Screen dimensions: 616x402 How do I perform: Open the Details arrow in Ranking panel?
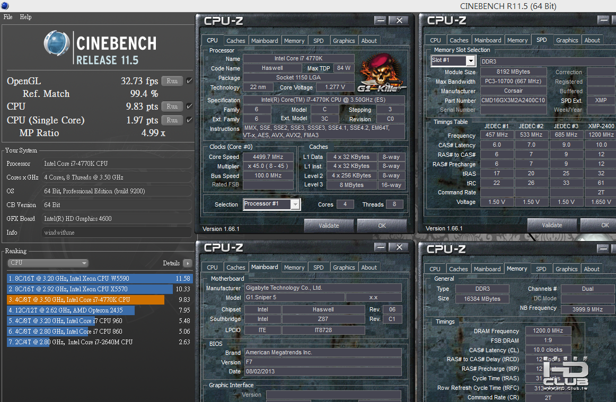[187, 263]
